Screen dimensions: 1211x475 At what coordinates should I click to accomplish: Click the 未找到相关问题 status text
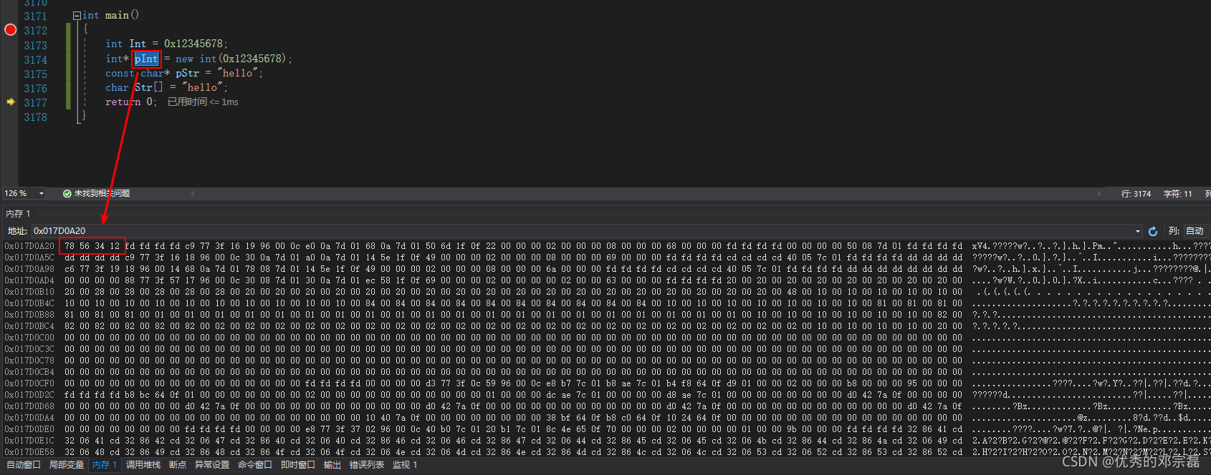pyautogui.click(x=102, y=194)
